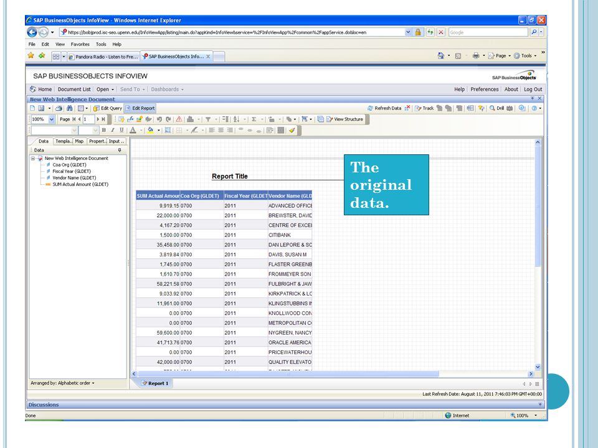Toggle Italic formatting
Viewport: 598px width, 448px height.
[x=113, y=130]
